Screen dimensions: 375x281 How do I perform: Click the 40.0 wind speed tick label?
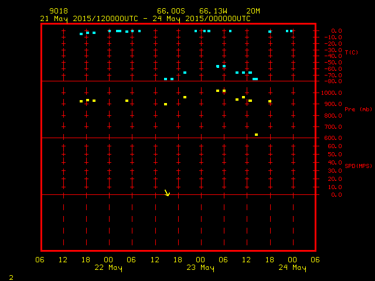pos(335,163)
